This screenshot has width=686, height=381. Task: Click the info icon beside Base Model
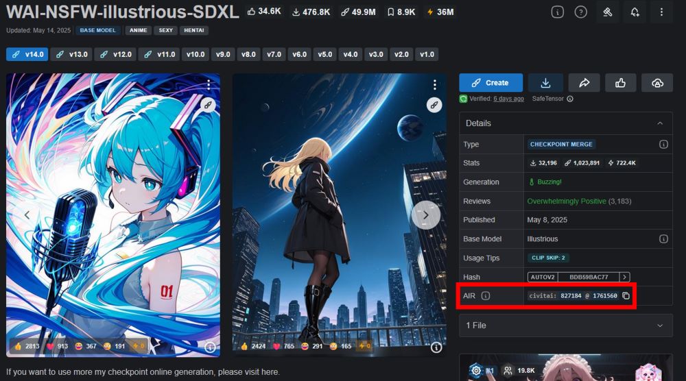[x=663, y=239]
